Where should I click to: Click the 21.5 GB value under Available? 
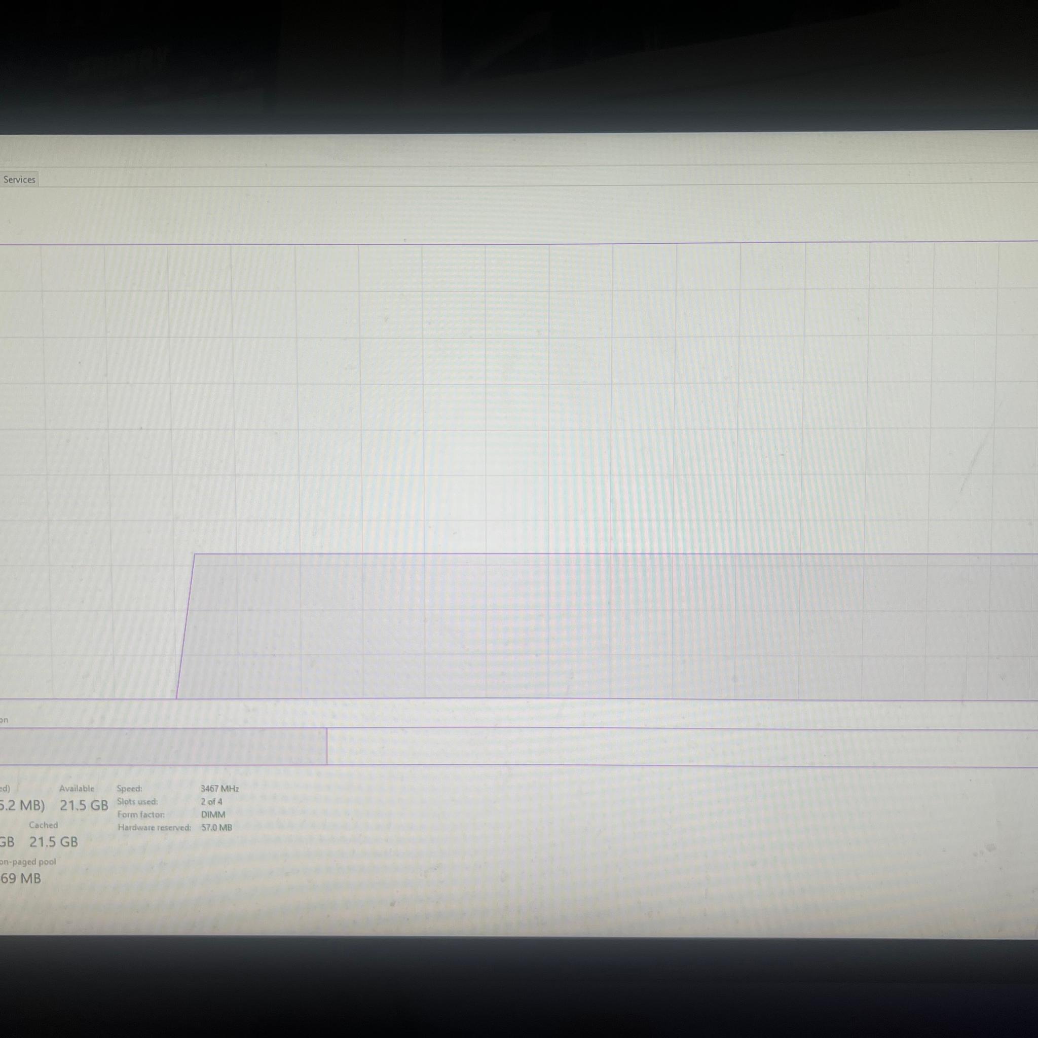(x=84, y=805)
